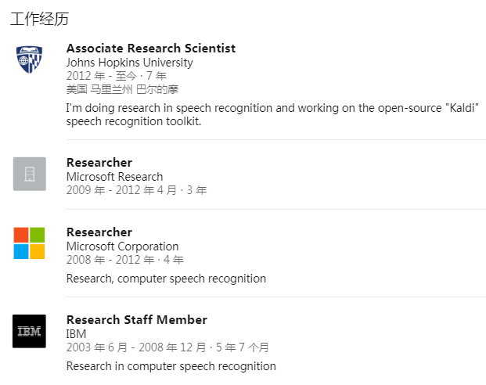Click the gray Microsoft Research placeholder logo

click(x=29, y=174)
